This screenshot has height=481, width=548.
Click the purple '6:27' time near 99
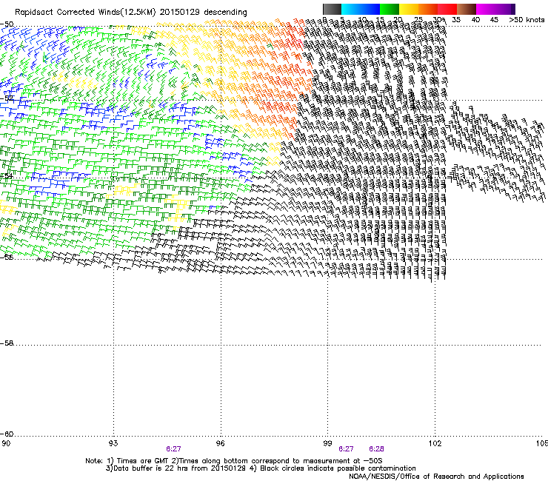pyautogui.click(x=346, y=449)
